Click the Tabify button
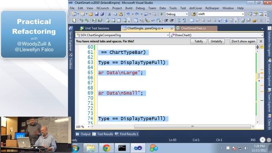 coord(198,41)
